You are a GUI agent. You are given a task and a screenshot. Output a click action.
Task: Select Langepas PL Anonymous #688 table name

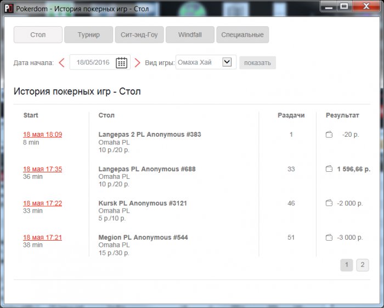pos(147,169)
